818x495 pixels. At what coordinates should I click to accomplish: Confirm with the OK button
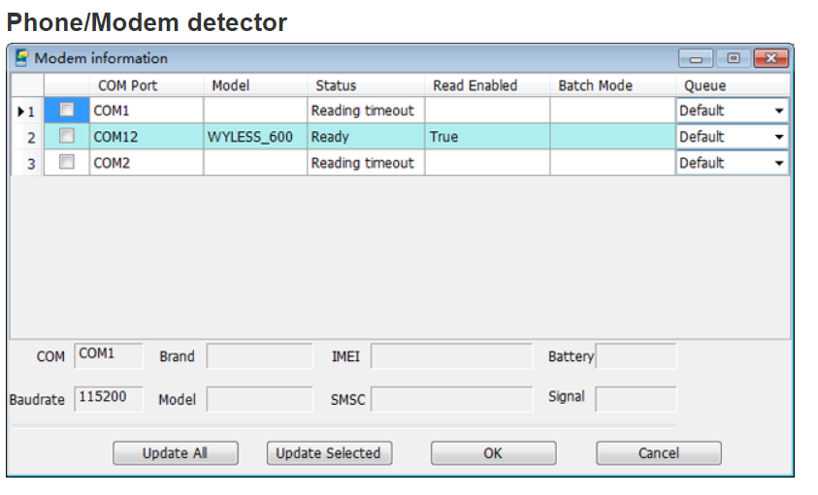pos(493,453)
